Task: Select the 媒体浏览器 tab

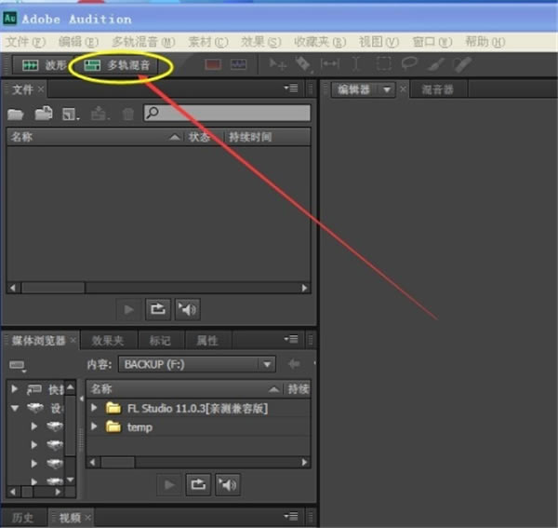Action: click(x=39, y=341)
